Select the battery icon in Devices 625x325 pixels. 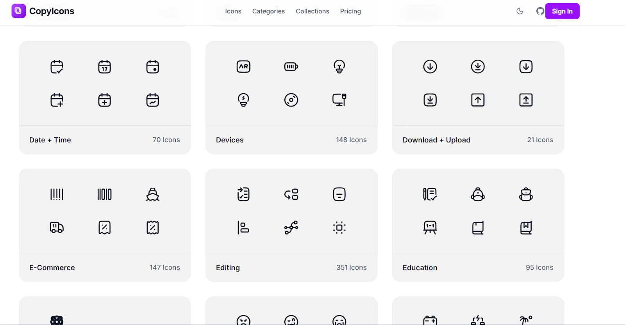tap(291, 67)
